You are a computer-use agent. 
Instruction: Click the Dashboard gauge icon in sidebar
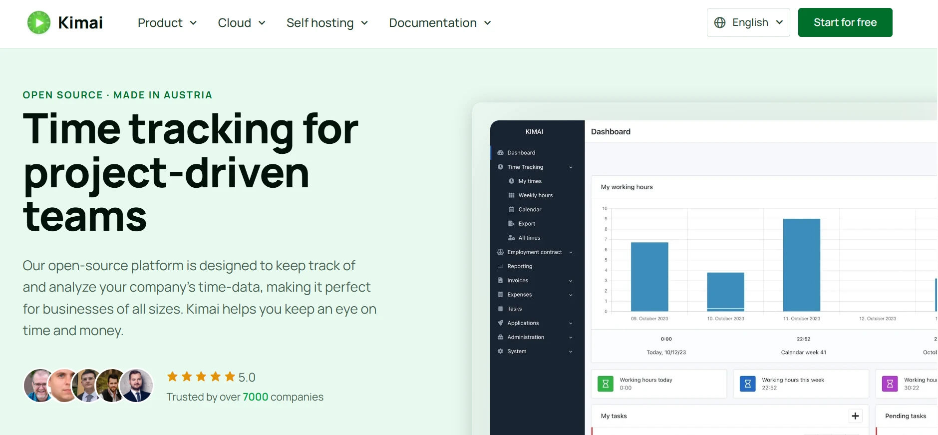(500, 153)
